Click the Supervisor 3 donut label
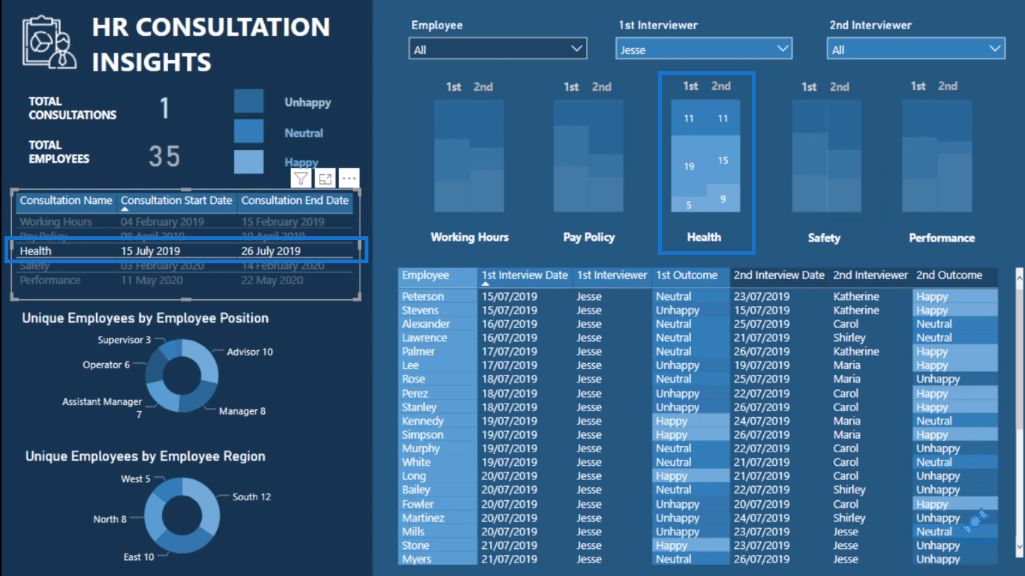 [125, 340]
